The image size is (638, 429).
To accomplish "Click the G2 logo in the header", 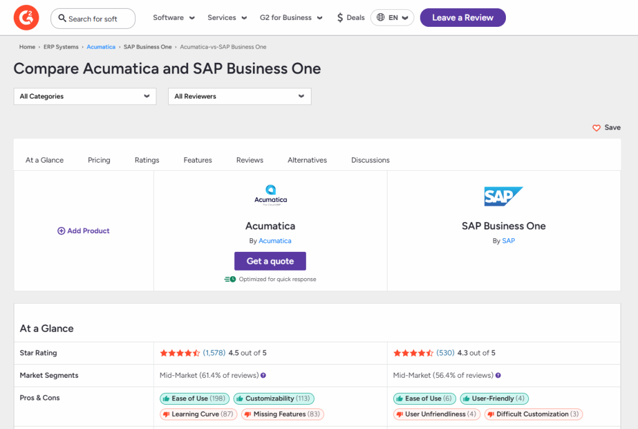I will tap(26, 17).
